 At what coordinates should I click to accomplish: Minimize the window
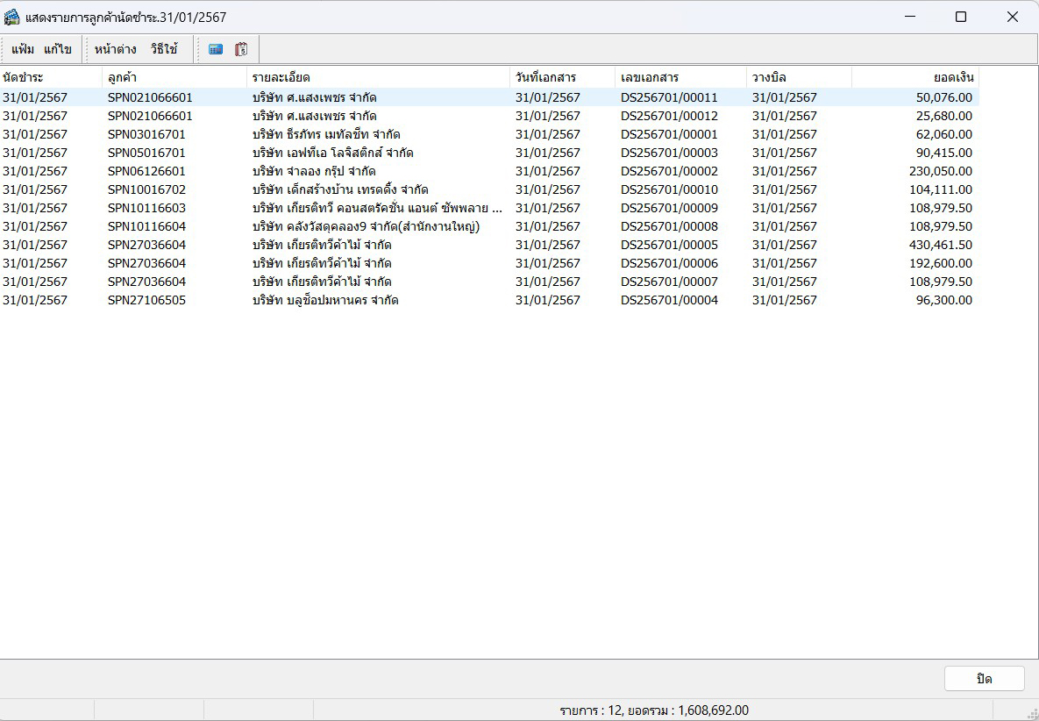[x=910, y=17]
